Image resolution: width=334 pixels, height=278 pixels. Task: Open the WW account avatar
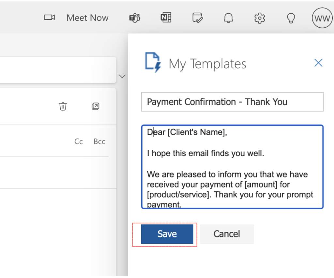point(322,18)
